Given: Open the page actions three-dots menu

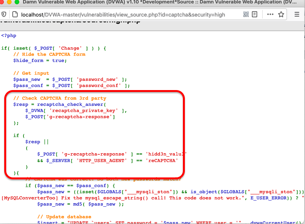Looking at the screenshot, I should (x=270, y=14).
